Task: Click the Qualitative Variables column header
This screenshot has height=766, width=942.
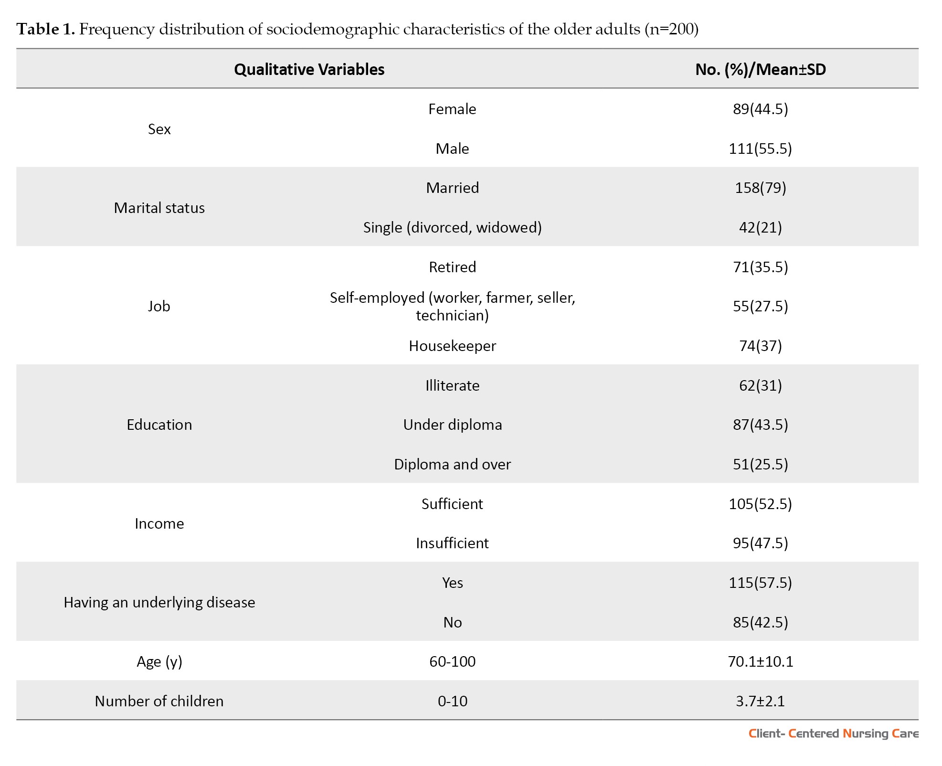Action: pos(309,70)
